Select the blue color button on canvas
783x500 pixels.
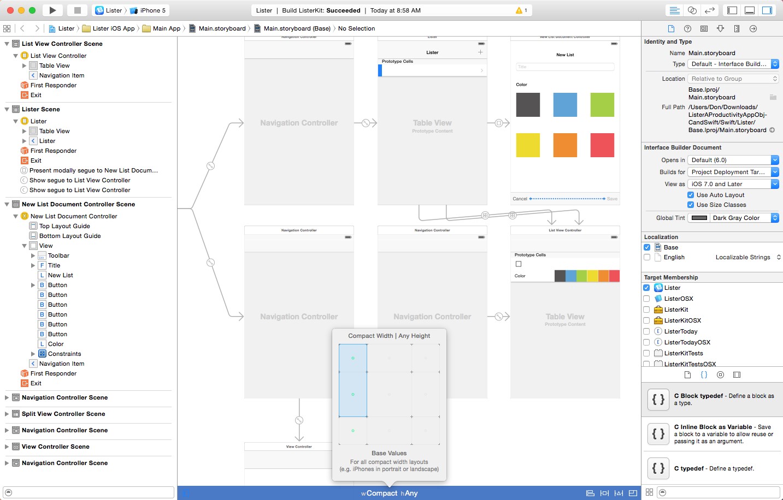point(565,105)
